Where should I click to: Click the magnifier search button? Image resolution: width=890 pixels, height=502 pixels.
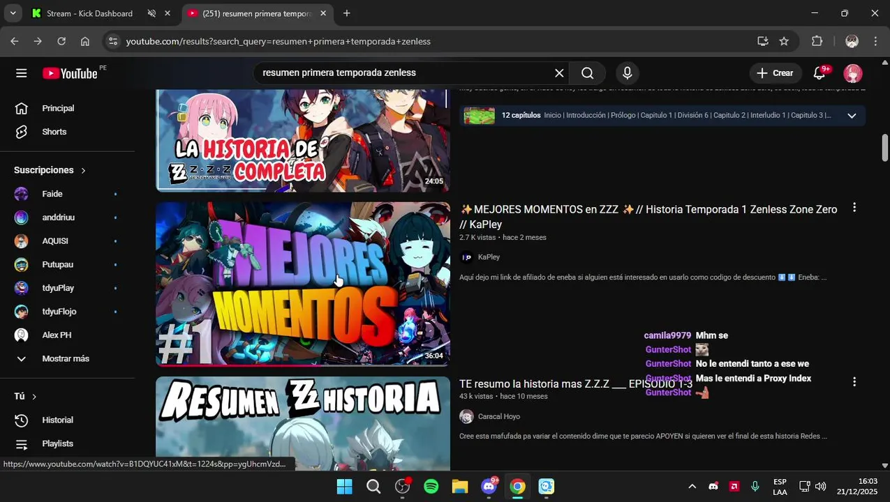tap(588, 73)
